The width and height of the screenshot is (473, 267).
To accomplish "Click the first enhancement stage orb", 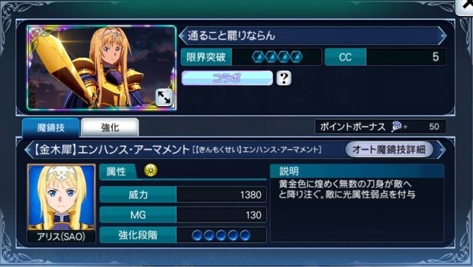I will tap(197, 235).
